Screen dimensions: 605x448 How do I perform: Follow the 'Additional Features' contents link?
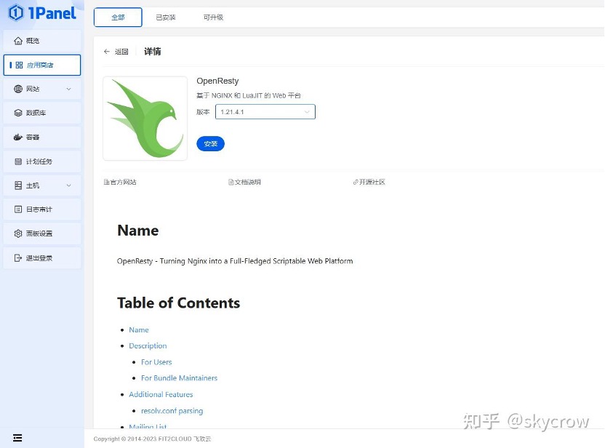(161, 394)
